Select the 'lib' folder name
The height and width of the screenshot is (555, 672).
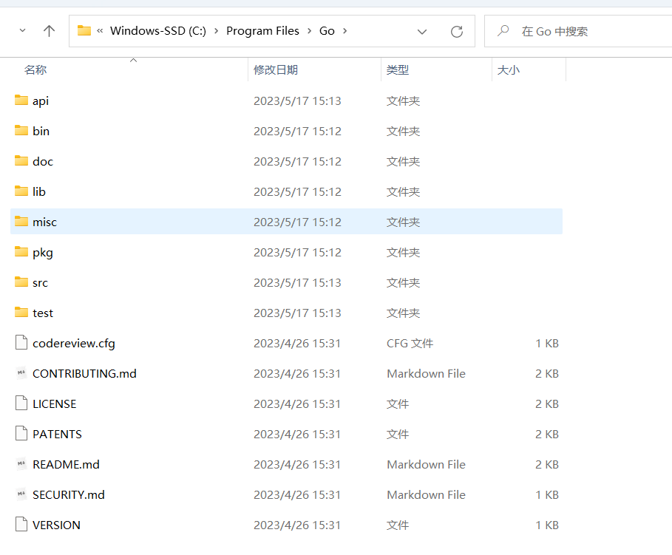coord(39,191)
